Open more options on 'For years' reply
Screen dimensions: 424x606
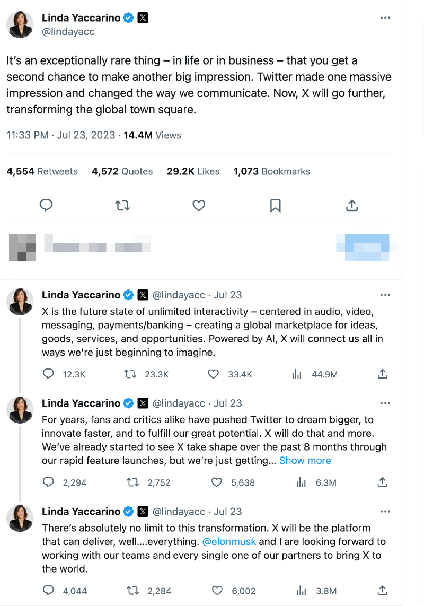[x=385, y=403]
